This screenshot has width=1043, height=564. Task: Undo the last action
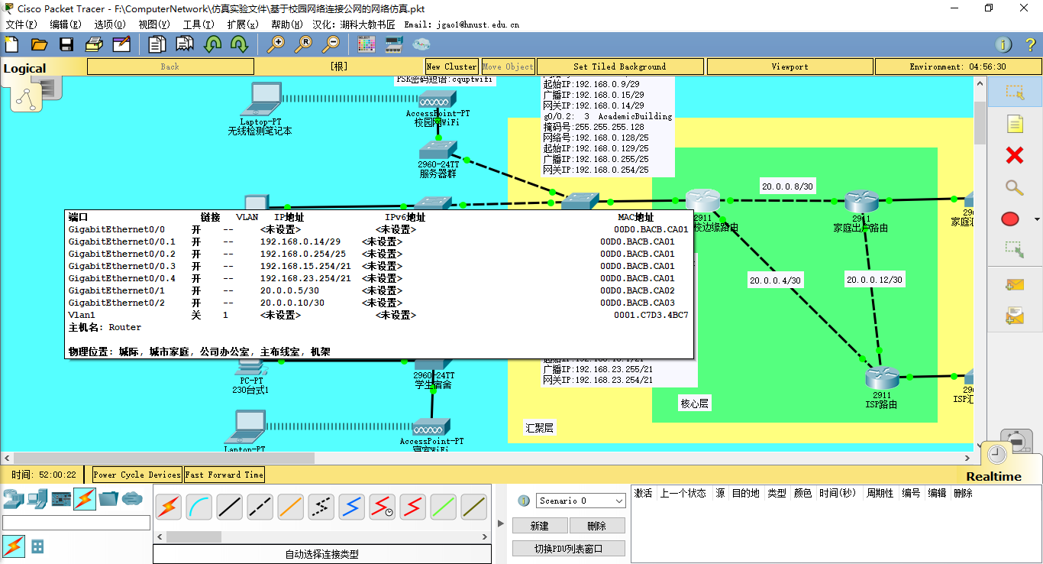point(212,44)
